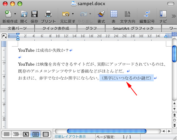
Task: Click the text おまけに、赤字でなかなか黒字にならない。
Action: [x=59, y=78]
